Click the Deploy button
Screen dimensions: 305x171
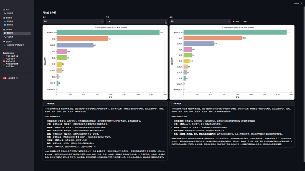click(x=296, y=3)
